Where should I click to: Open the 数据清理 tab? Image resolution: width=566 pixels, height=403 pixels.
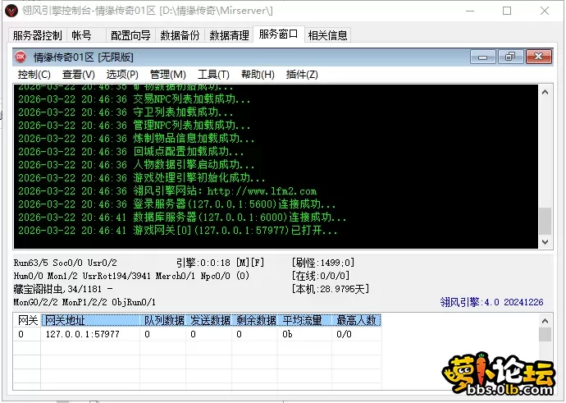[229, 35]
